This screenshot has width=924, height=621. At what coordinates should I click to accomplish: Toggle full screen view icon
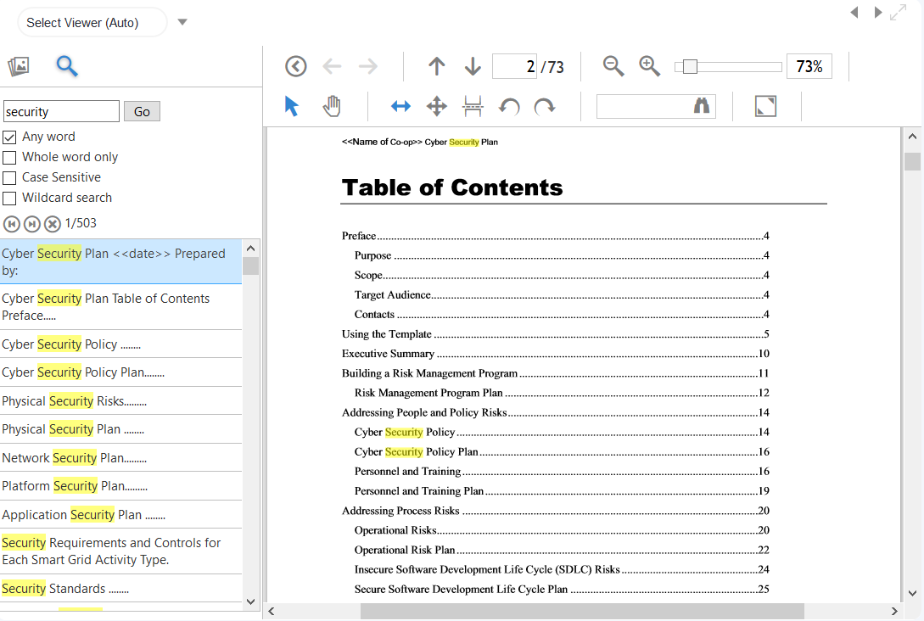[x=765, y=106]
